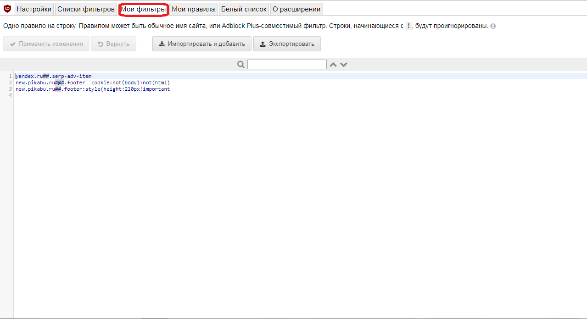Open the Белый список tab
Image resolution: width=587 pixels, height=319 pixels.
[244, 9]
